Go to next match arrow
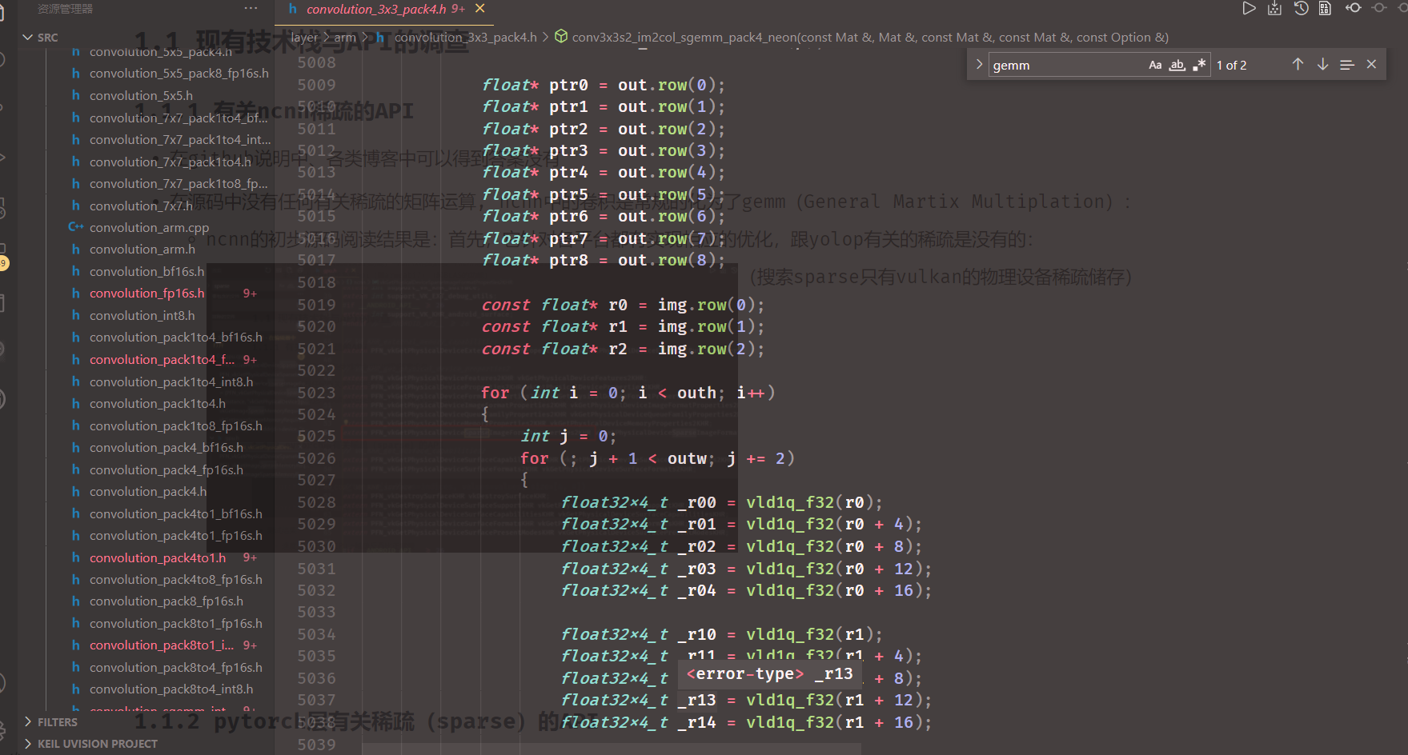Image resolution: width=1408 pixels, height=755 pixels. pos(1322,65)
